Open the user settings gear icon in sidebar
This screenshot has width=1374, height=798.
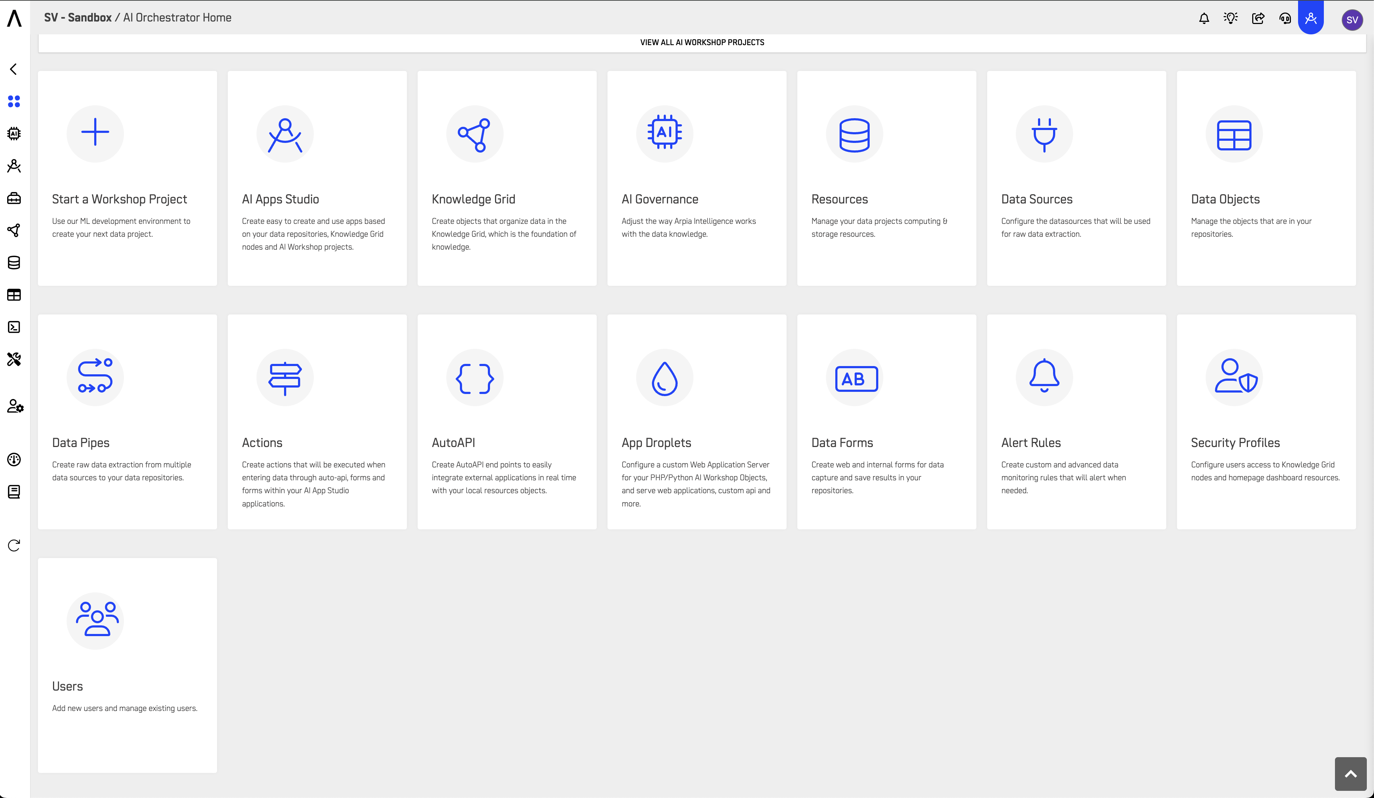pyautogui.click(x=15, y=406)
